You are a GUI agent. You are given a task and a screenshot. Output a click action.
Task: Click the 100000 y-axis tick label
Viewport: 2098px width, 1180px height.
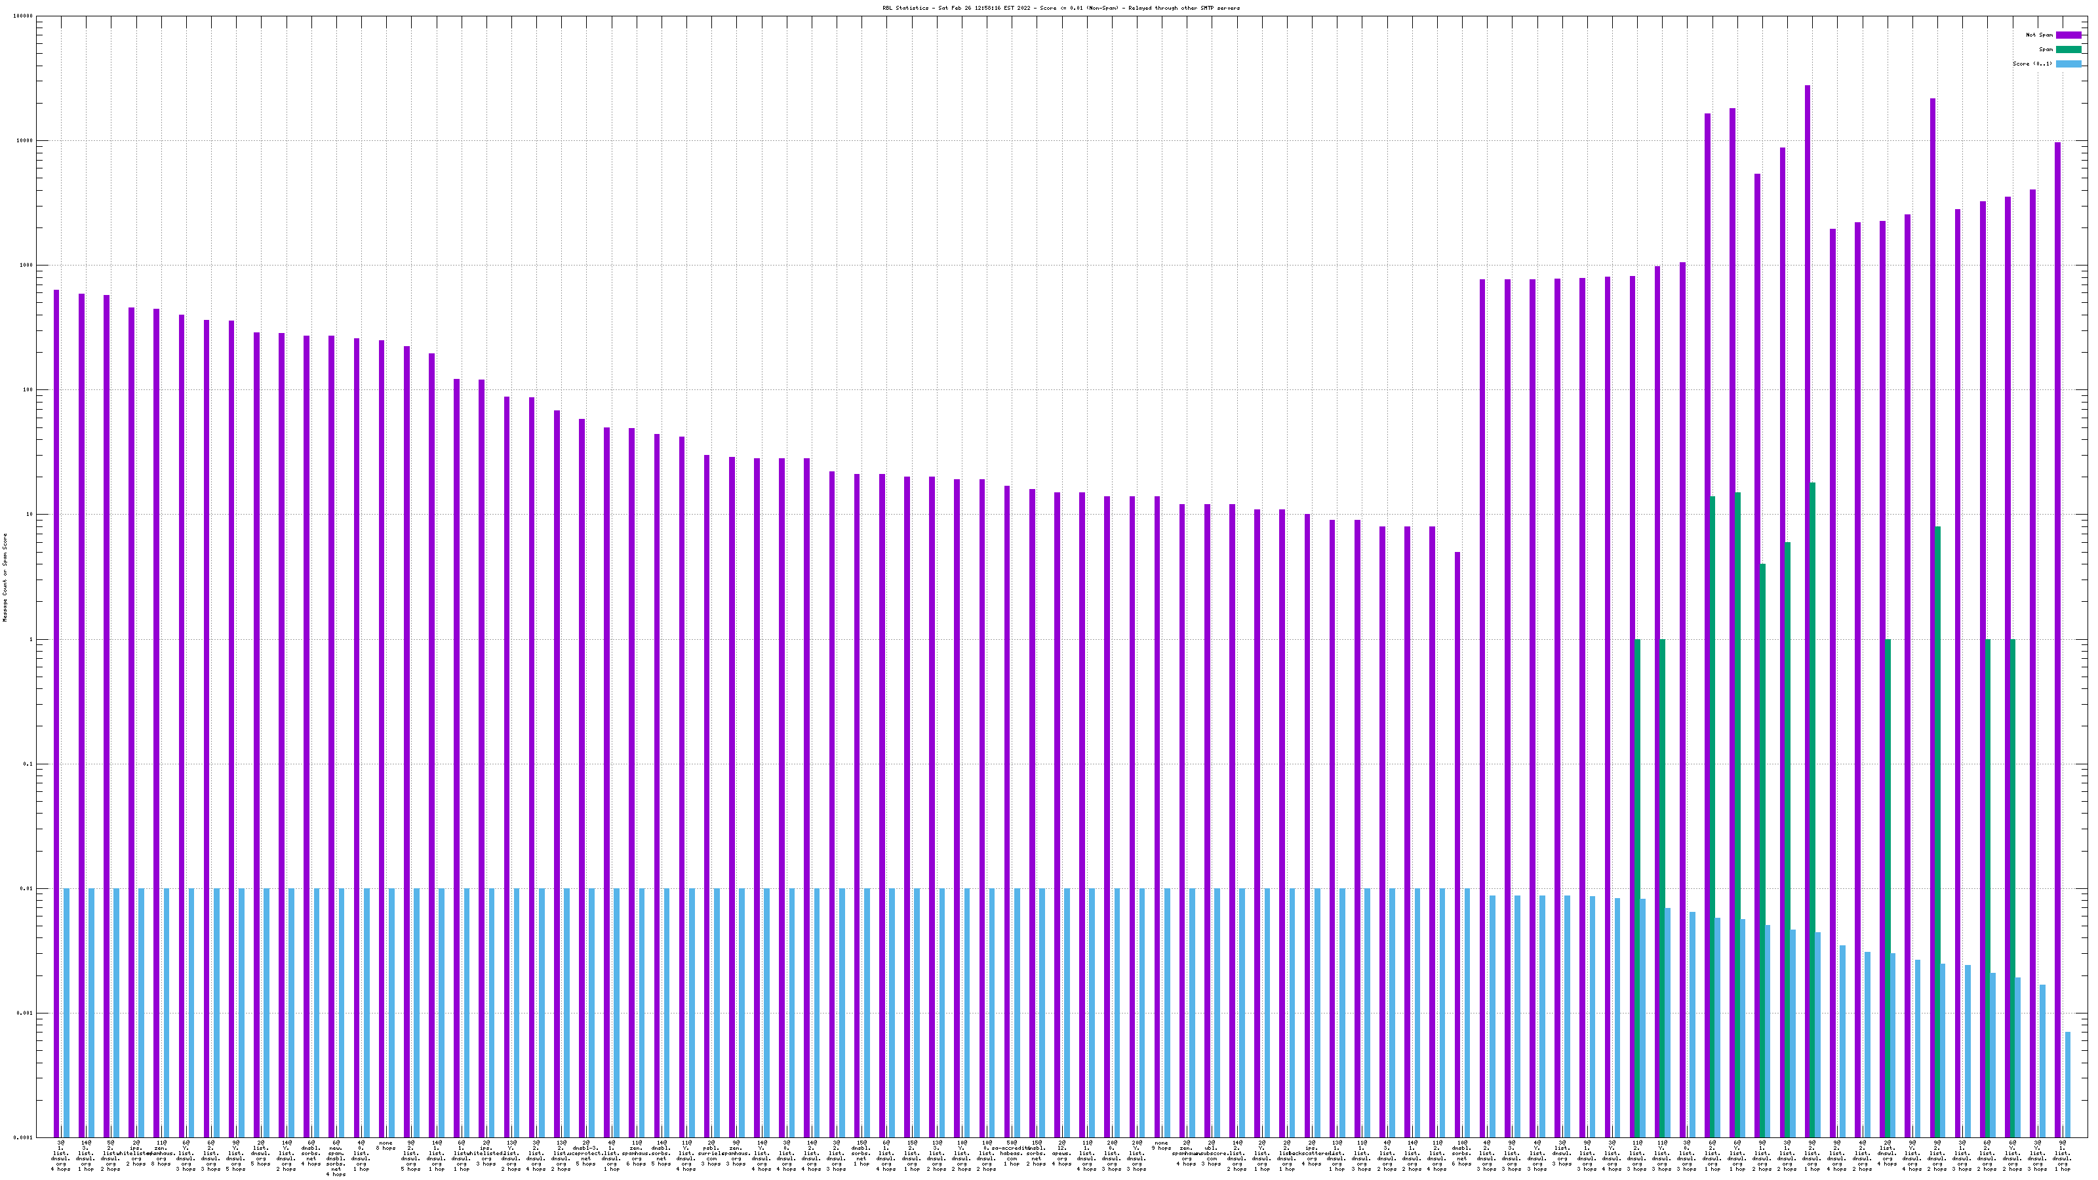click(x=23, y=16)
